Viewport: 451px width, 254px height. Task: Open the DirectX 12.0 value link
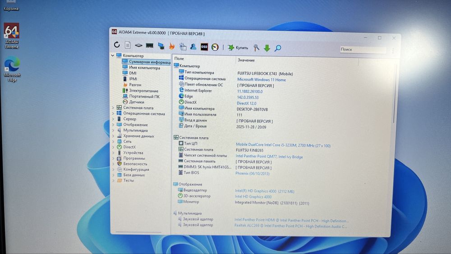click(x=247, y=103)
